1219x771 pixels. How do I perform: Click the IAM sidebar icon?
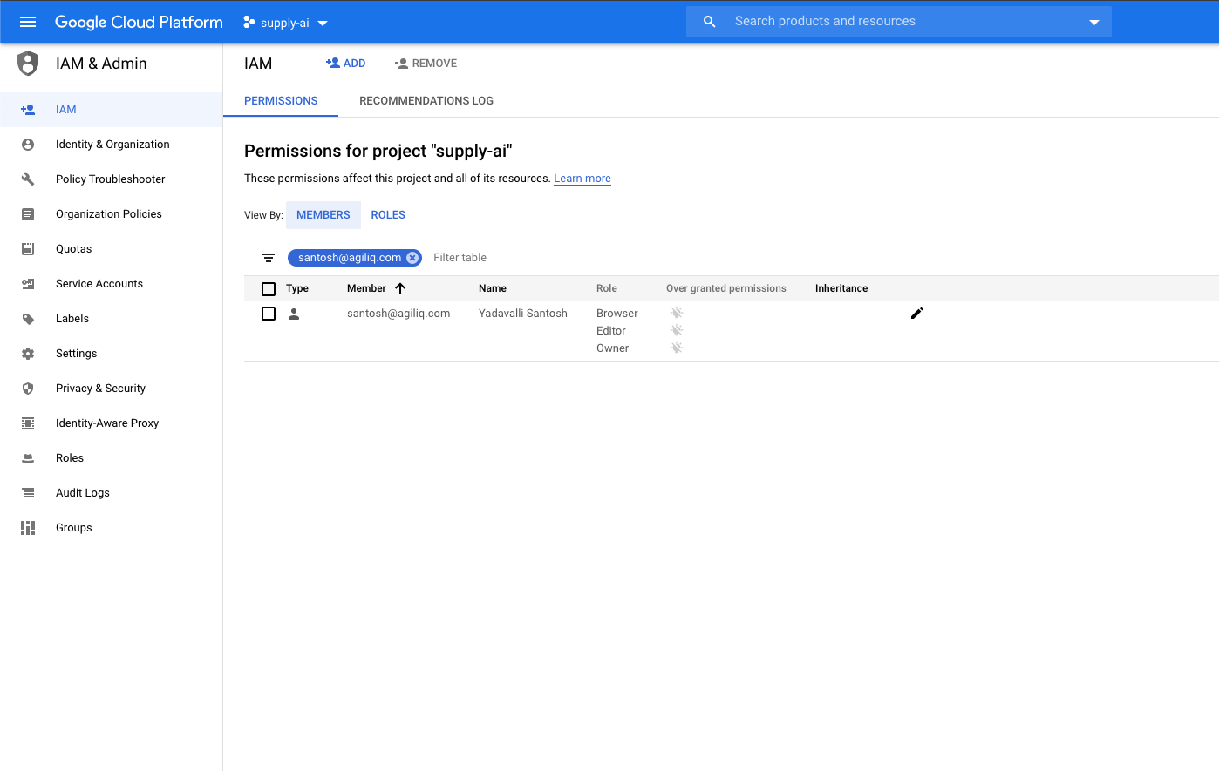[28, 110]
